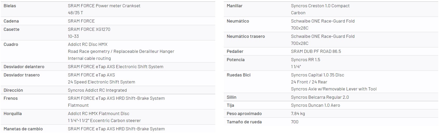Click the Cadena specification label
439x135 pixels.
click(x=11, y=21)
